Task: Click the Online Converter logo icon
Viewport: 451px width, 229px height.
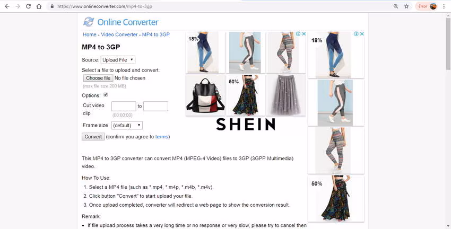Action: (89, 22)
